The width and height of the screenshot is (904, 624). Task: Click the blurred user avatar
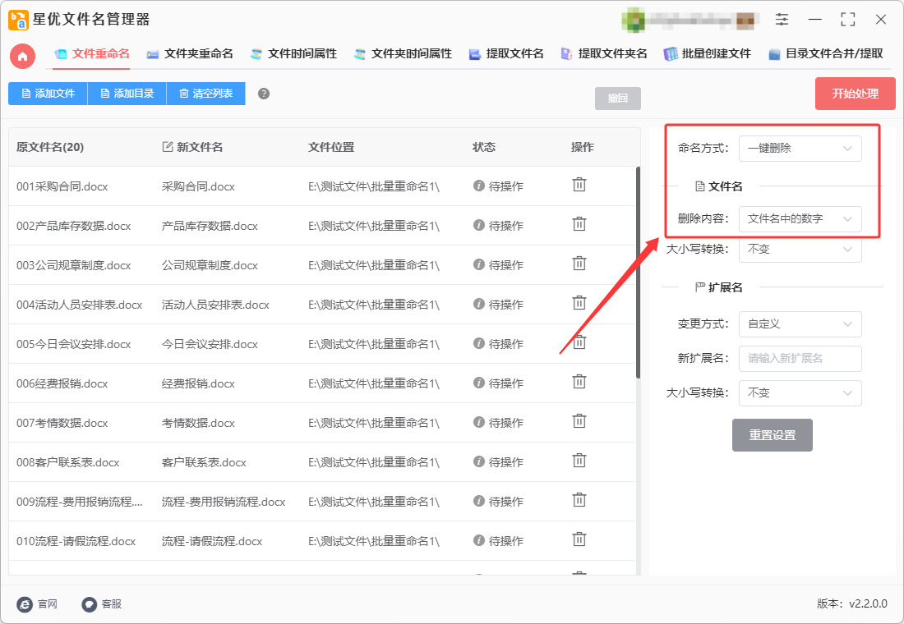point(634,21)
